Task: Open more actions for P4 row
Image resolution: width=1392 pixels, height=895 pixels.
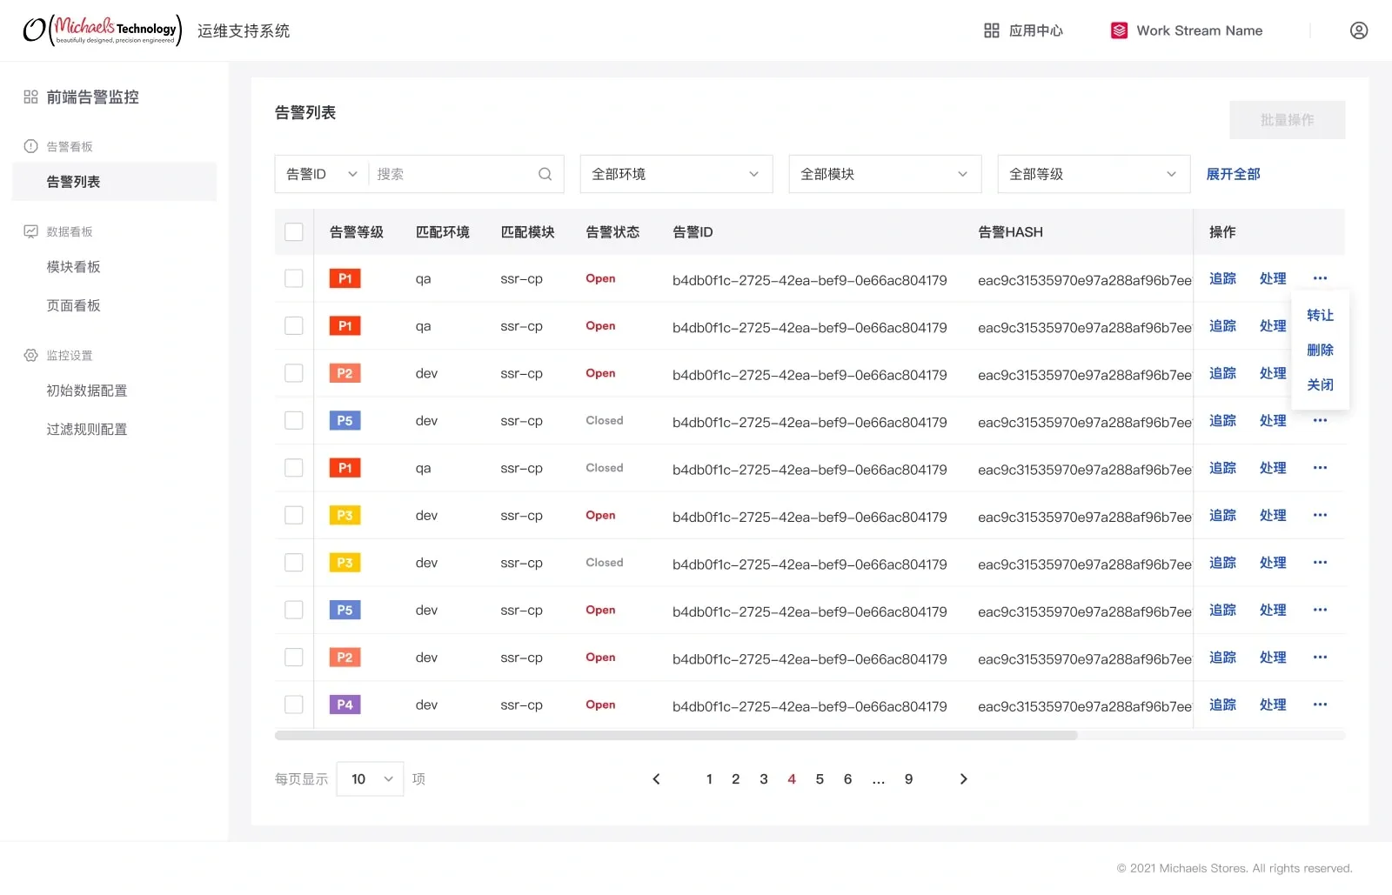Action: coord(1320,705)
